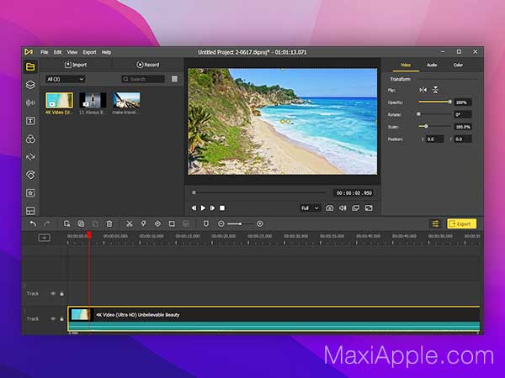Open the File menu
Image resolution: width=505 pixels, height=378 pixels.
[x=45, y=52]
